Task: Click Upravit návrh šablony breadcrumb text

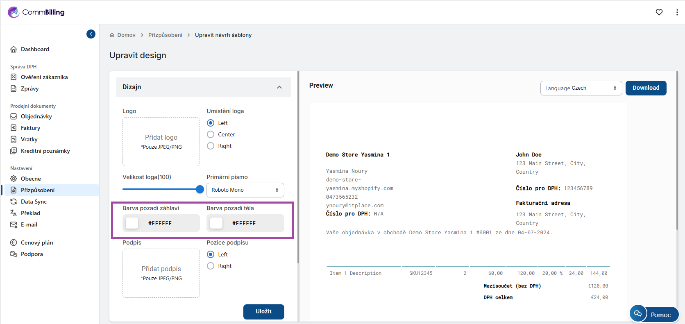Action: [223, 35]
